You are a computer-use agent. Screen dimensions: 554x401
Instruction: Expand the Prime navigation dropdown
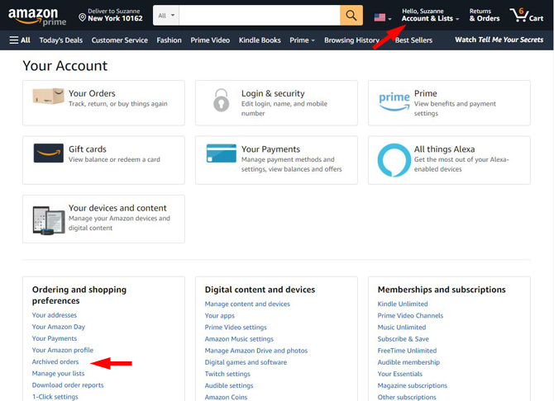(302, 40)
